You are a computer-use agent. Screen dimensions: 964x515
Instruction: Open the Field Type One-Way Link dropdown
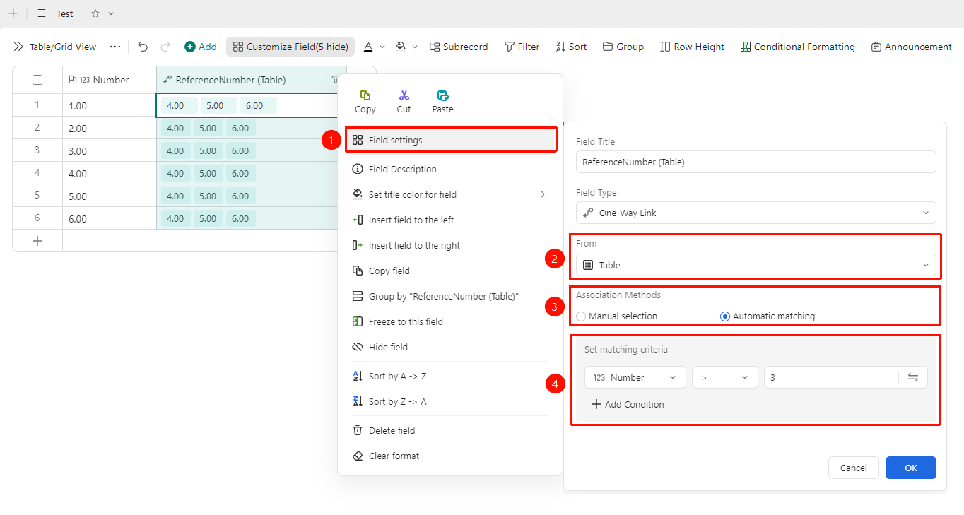tap(756, 213)
